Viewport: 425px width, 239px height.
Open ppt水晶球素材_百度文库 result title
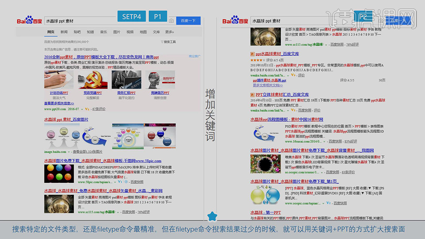coord(277,54)
